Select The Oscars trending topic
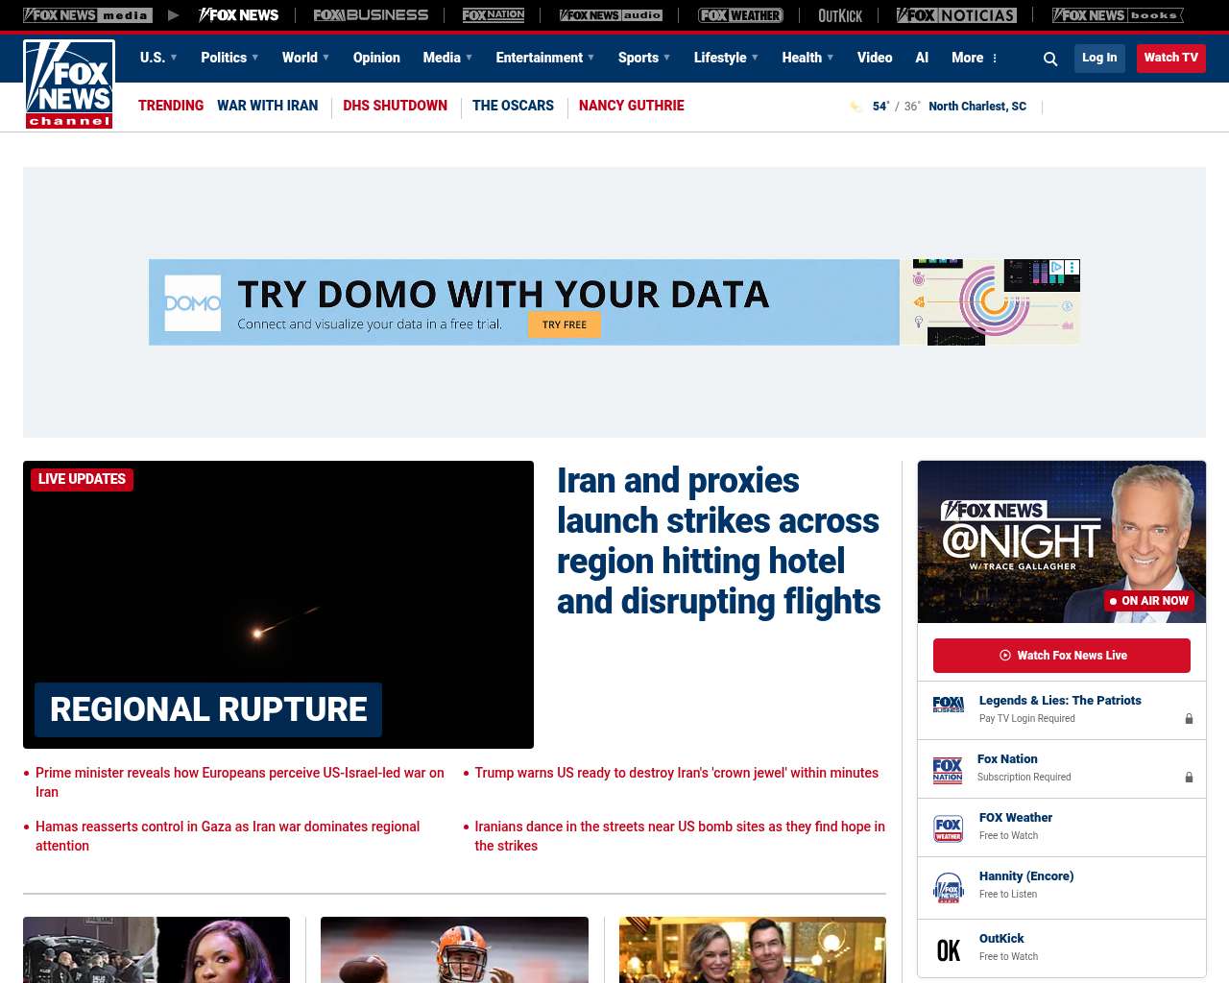The image size is (1229, 983). [x=513, y=106]
